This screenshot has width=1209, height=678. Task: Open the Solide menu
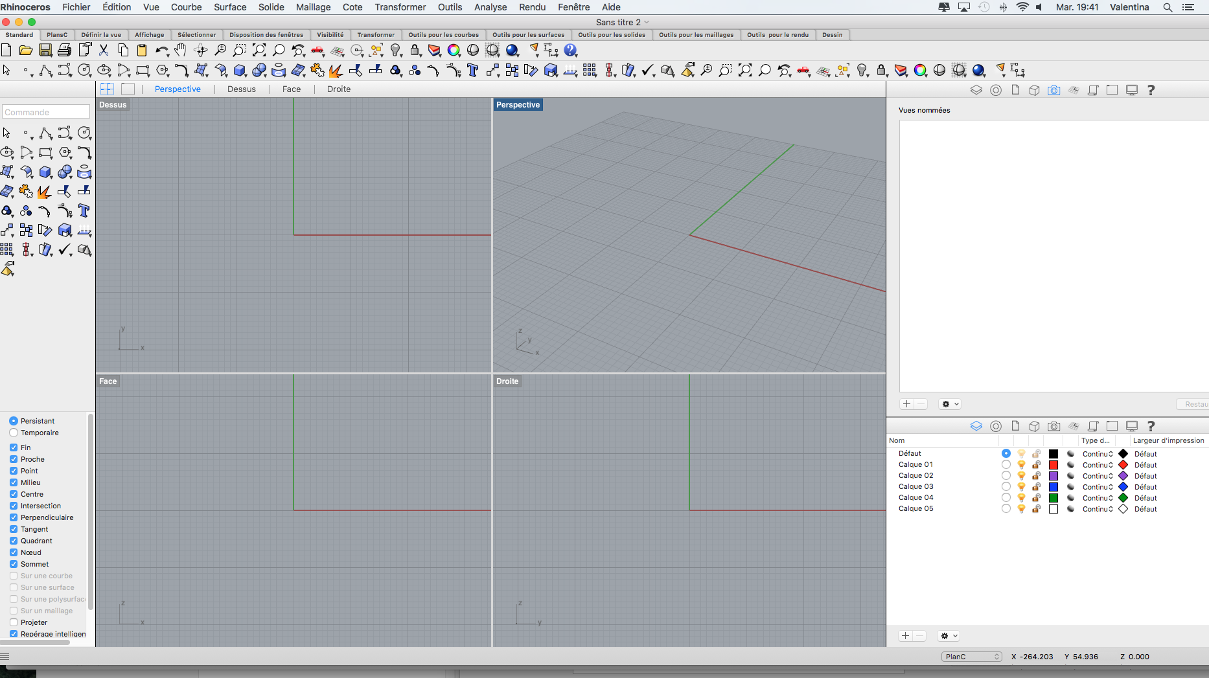point(271,7)
